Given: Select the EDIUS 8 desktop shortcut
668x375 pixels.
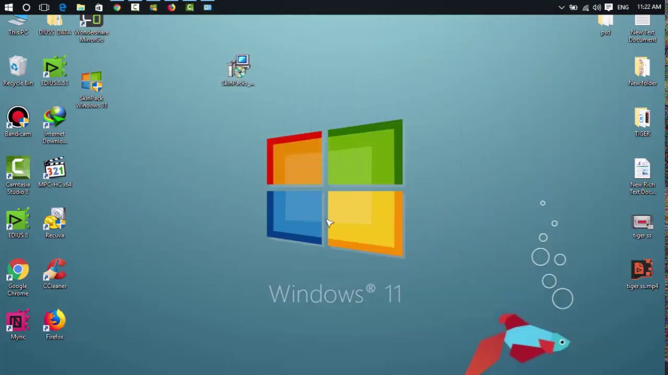Looking at the screenshot, I should point(18,223).
